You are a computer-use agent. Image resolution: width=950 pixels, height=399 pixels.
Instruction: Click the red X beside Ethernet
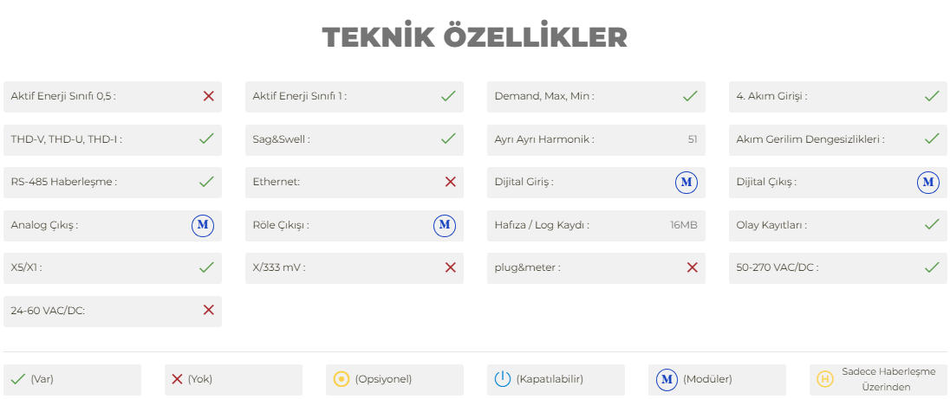pyautogui.click(x=450, y=182)
